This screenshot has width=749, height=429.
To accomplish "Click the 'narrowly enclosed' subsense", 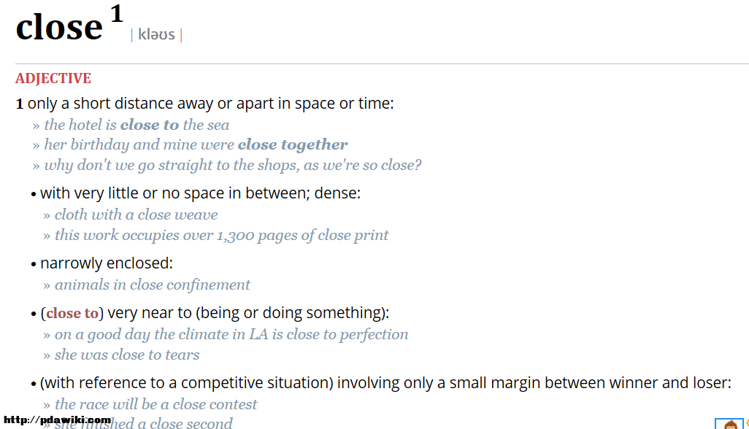I will click(107, 263).
